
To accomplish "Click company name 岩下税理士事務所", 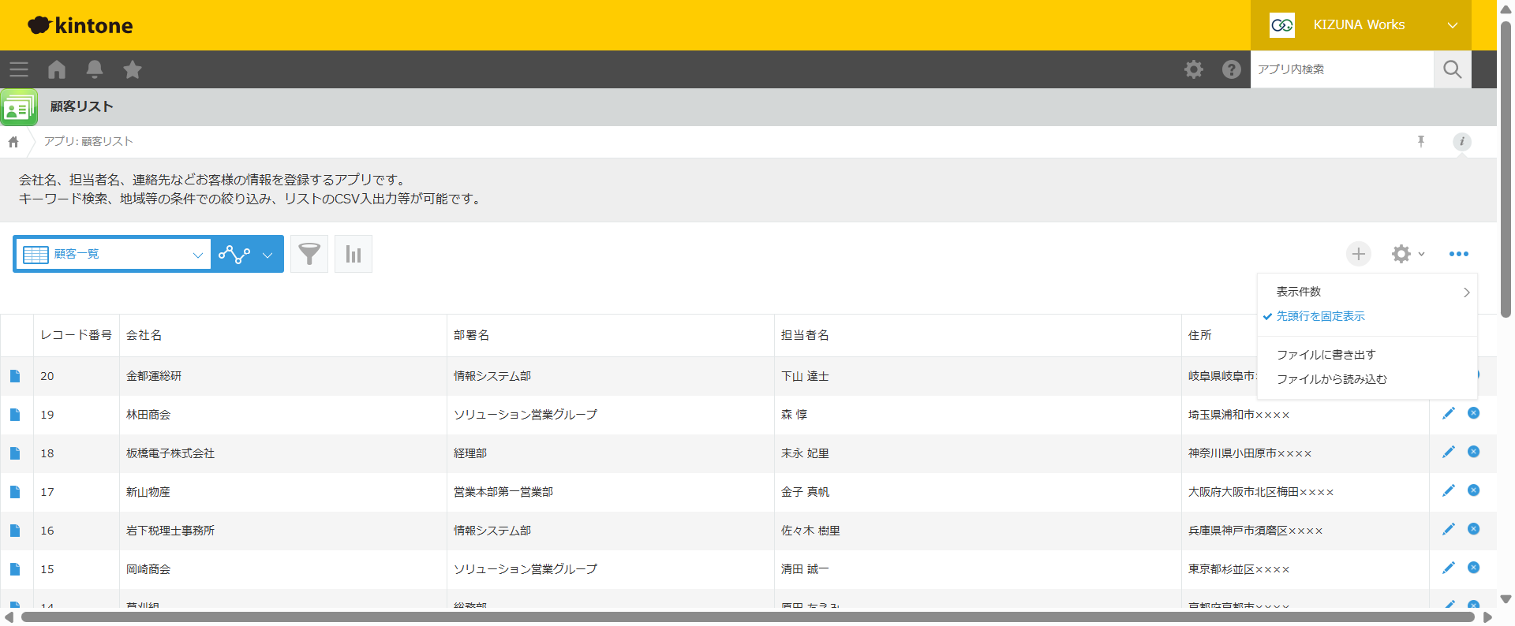I will [x=170, y=531].
